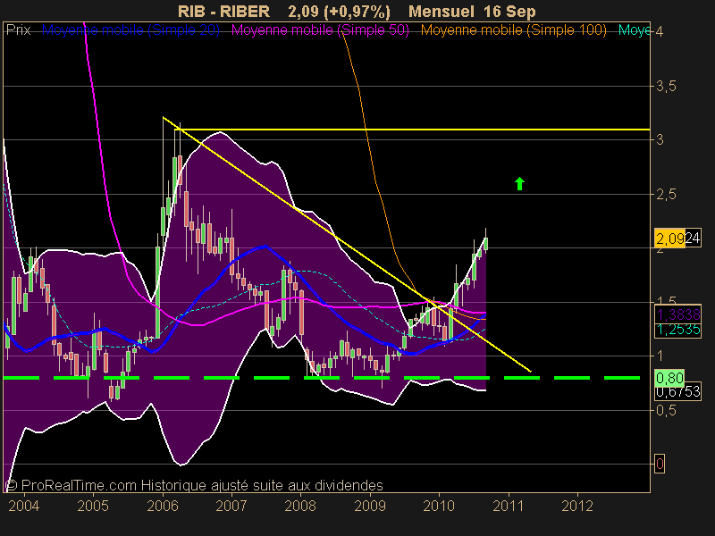Click the cyan "1,2535" price tag
715x536 pixels.
677,330
